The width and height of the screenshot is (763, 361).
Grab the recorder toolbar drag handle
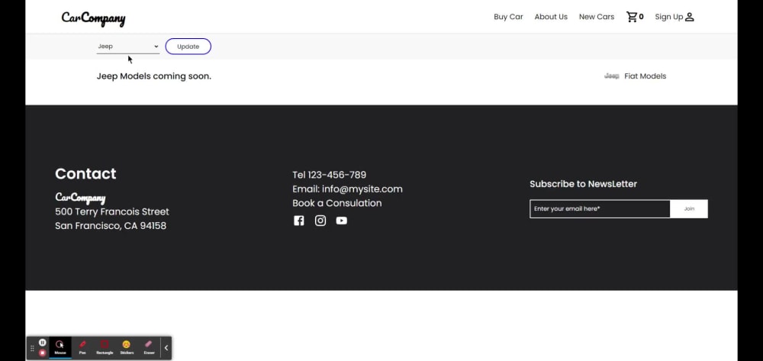tap(32, 348)
